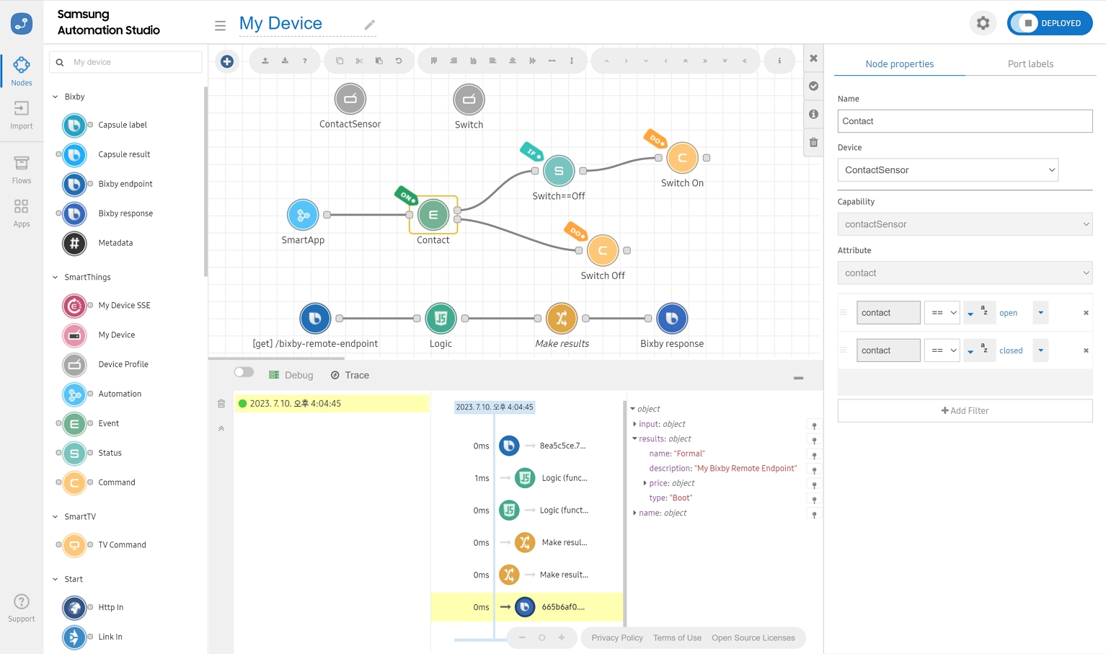Select the SmartApp node on canvas
This screenshot has height=654, width=1106.
point(303,215)
